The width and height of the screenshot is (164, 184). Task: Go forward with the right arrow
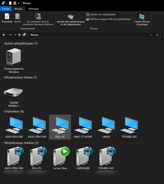pyautogui.click(x=10, y=35)
